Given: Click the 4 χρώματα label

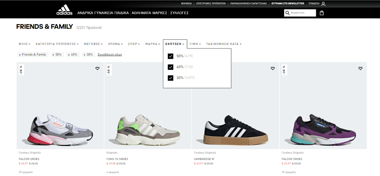Looking at the screenshot, I should tap(113, 172).
